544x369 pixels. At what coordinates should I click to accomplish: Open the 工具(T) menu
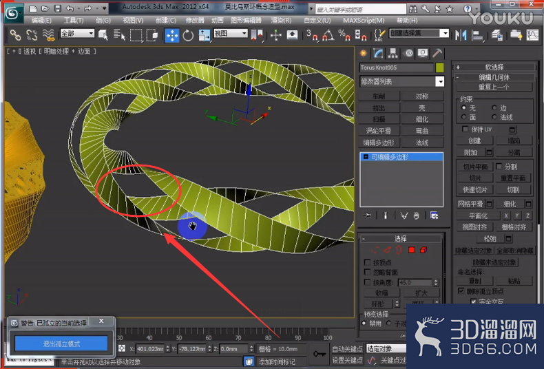(73, 21)
